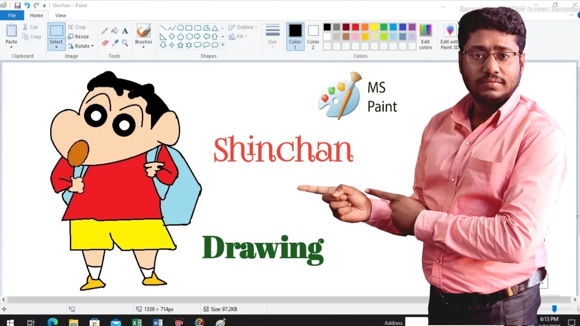Viewport: 580px width, 326px height.
Task: Set Color 1 as active
Action: click(295, 36)
